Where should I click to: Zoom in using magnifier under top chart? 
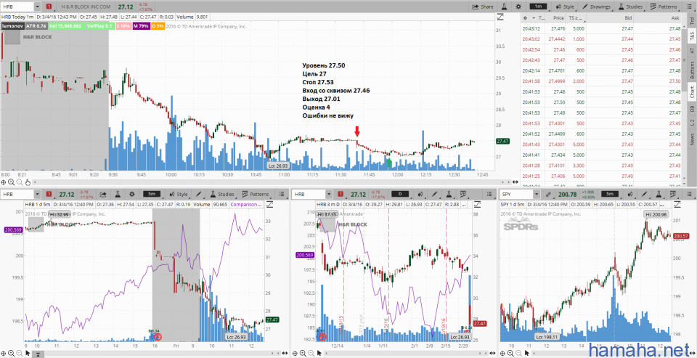pos(12,182)
